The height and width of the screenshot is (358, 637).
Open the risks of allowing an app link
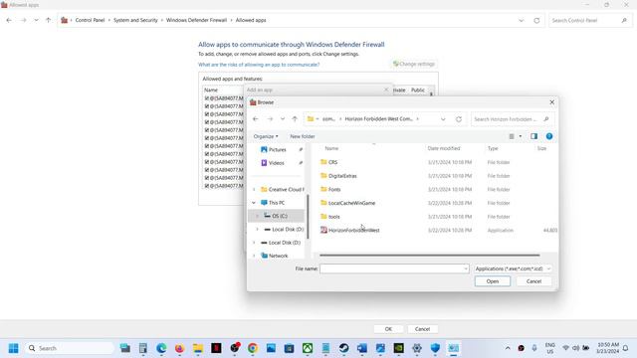click(259, 65)
